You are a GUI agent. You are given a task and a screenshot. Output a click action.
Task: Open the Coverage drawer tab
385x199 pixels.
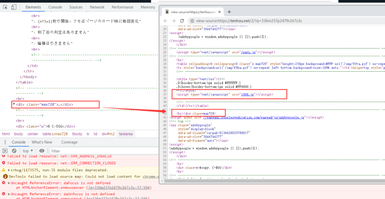pos(69,142)
